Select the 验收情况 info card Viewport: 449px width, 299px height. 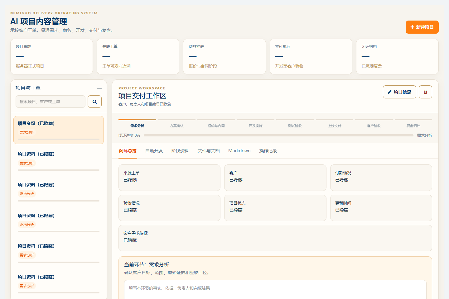click(x=169, y=208)
